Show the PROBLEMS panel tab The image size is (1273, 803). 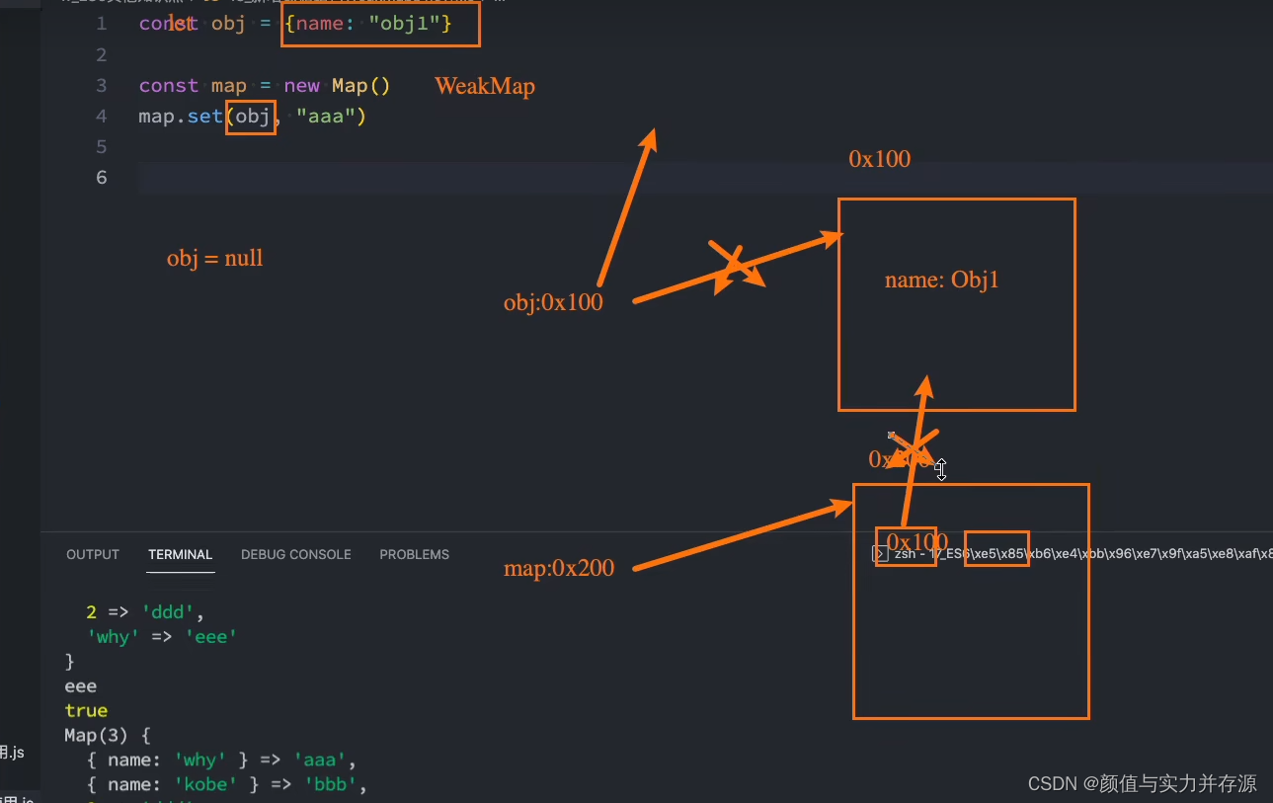tap(414, 554)
